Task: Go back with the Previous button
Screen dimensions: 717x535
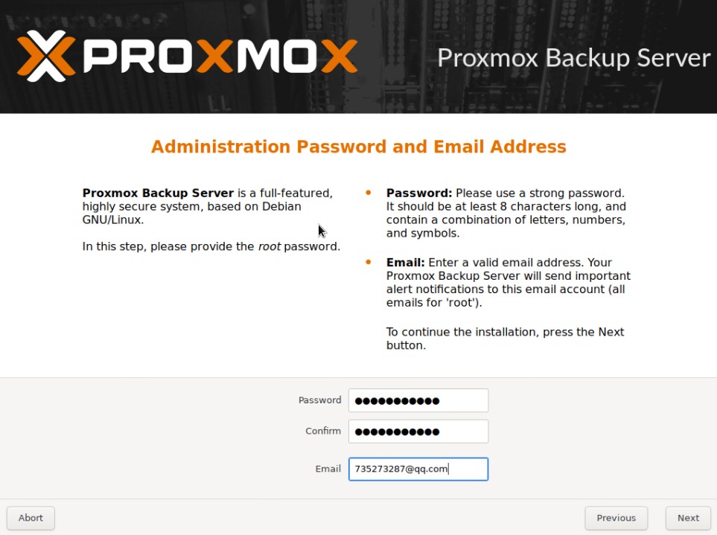Action: 616,518
